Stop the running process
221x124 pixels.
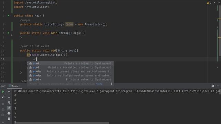tap(3, 104)
